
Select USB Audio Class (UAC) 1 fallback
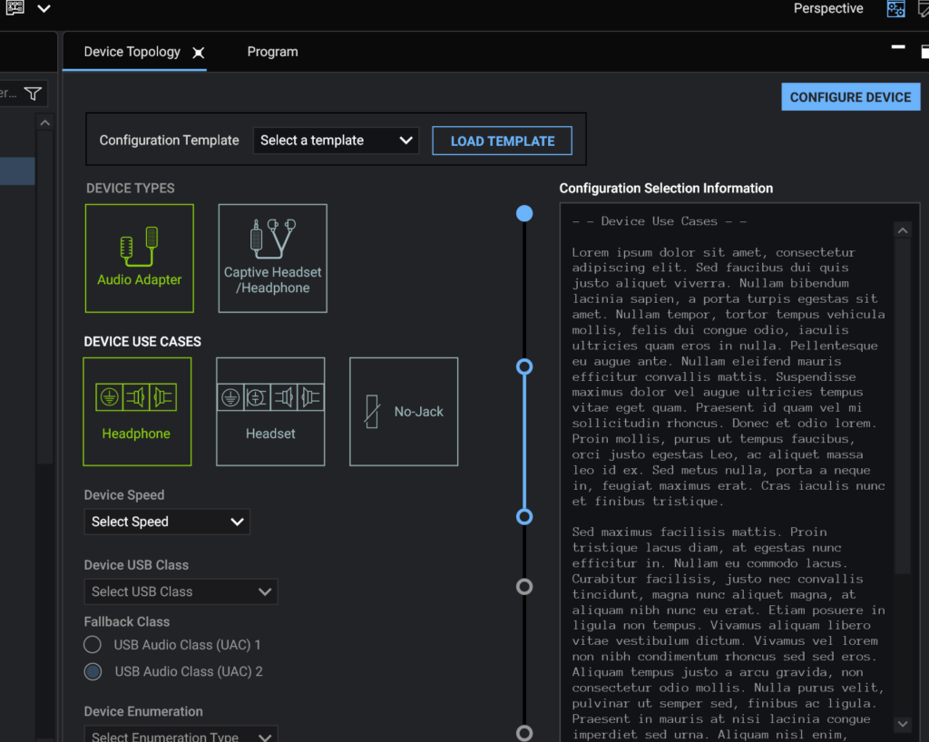93,644
